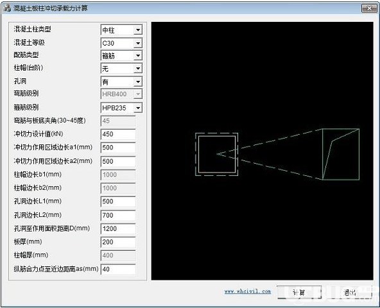Screen dimensions: 380x308
Task: Click the column square in the drawing preview
Action: (x=217, y=154)
